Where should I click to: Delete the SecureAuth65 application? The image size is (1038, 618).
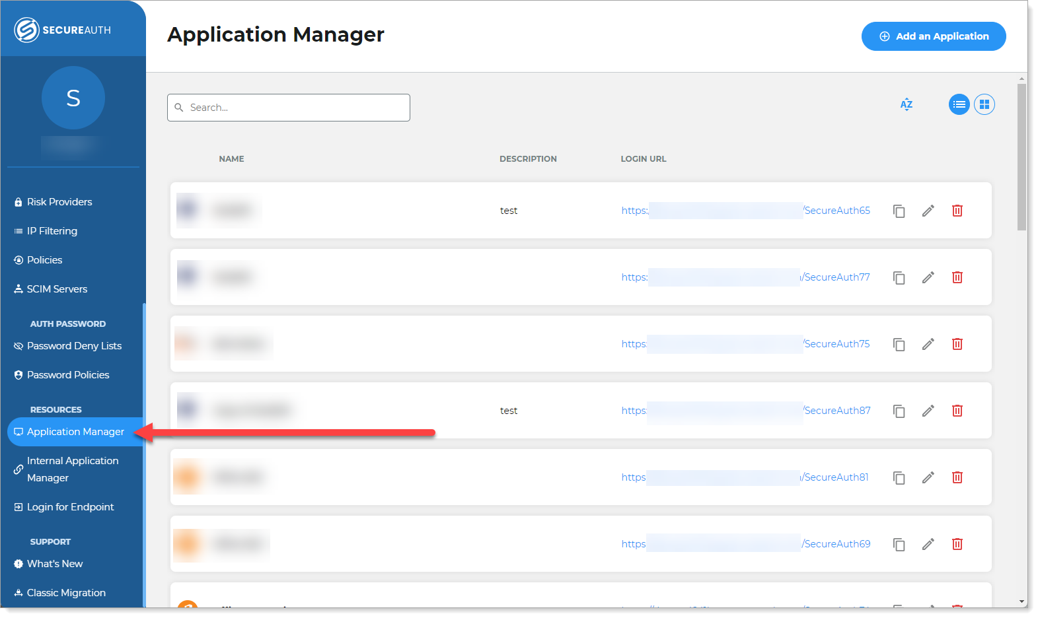pyautogui.click(x=957, y=211)
